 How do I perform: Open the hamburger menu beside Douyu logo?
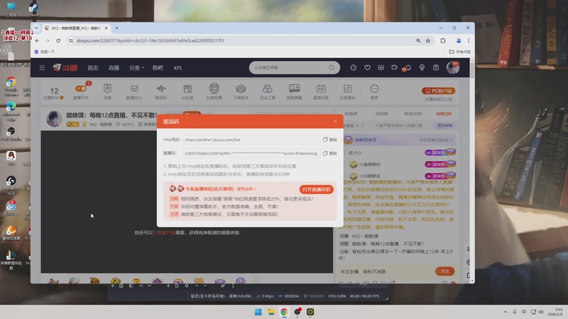(x=42, y=67)
